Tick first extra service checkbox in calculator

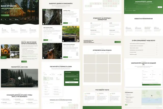pyautogui.click(x=44, y=87)
